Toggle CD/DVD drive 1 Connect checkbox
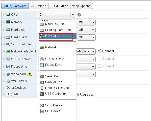This screenshot has height=121, width=151. click(99, 58)
